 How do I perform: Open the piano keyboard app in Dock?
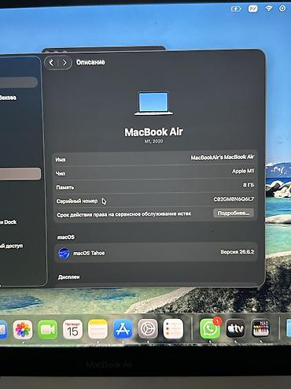(260, 328)
